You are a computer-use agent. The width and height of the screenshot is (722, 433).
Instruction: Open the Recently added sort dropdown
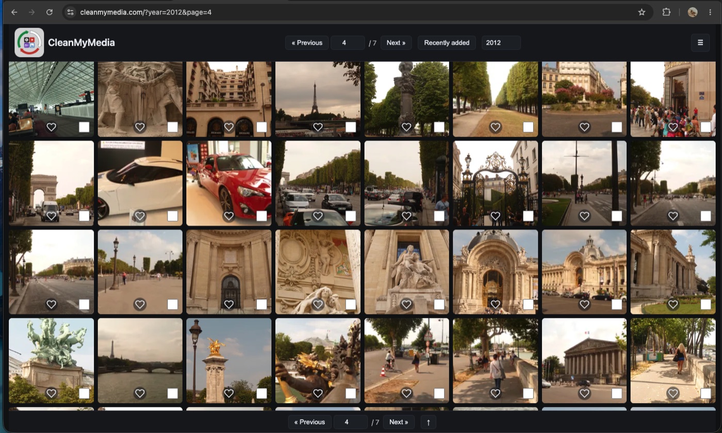coord(447,43)
